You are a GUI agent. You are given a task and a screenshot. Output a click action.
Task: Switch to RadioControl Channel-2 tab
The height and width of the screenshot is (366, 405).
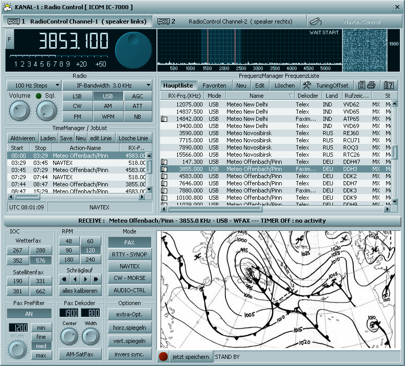pos(230,21)
